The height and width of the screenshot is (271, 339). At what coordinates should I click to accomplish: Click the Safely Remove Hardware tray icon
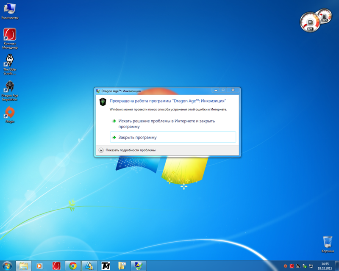coord(305,266)
